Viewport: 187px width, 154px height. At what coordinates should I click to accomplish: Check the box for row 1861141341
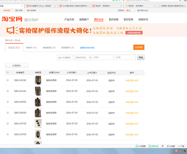[8, 91]
